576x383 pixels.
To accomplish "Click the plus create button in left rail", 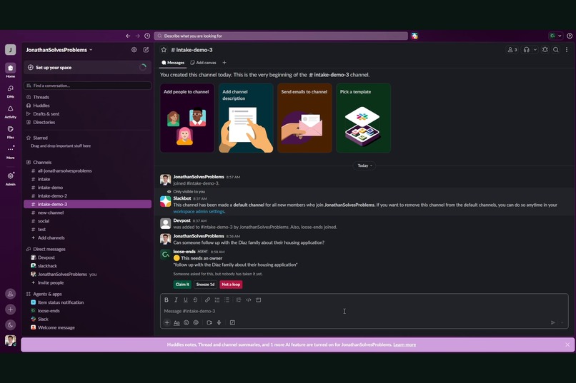I will [x=10, y=310].
